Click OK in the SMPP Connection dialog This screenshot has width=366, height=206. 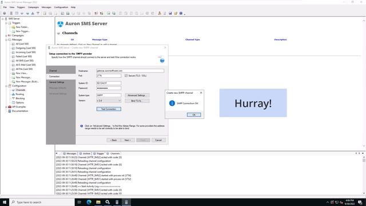point(194,114)
